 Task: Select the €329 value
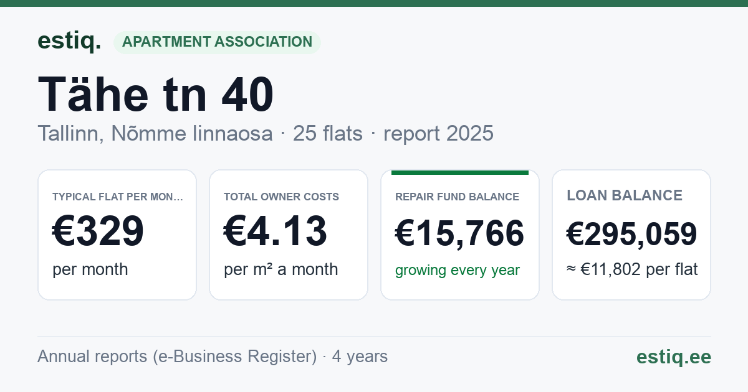[98, 231]
